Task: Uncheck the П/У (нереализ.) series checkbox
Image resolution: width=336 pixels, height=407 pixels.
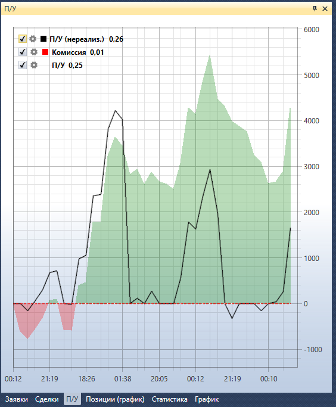Action: pos(23,39)
